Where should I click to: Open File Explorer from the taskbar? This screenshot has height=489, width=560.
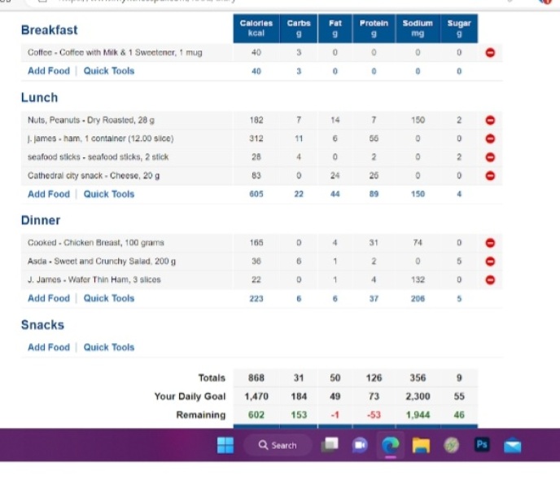pos(421,445)
